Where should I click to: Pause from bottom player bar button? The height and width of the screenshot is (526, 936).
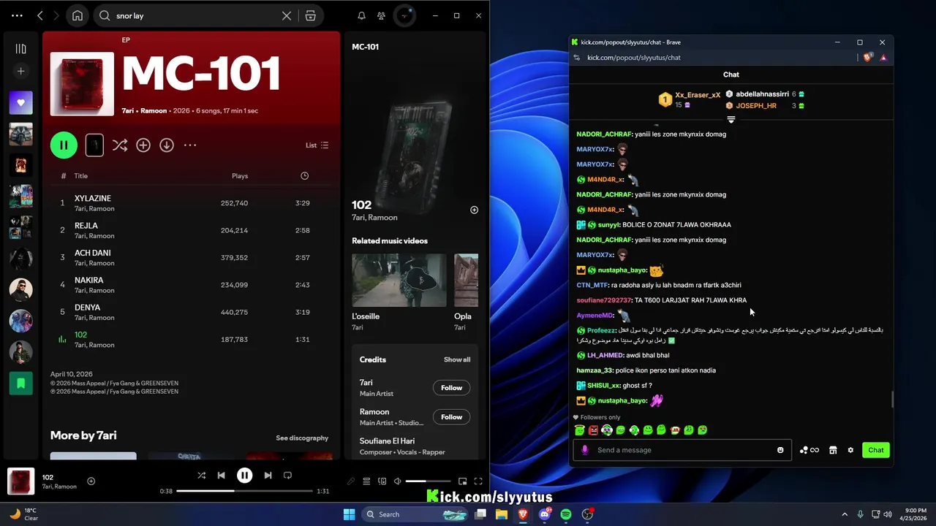[244, 475]
